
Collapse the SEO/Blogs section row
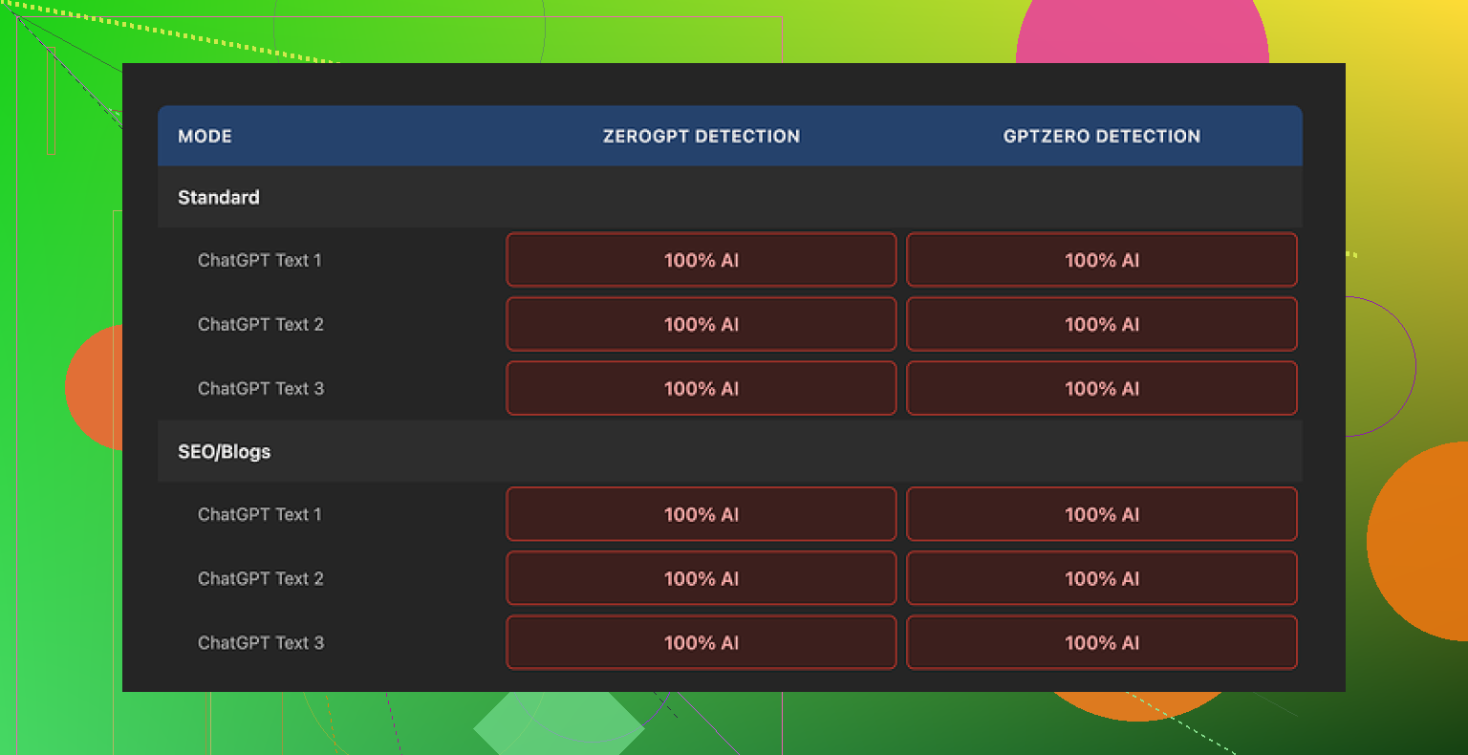pos(225,451)
